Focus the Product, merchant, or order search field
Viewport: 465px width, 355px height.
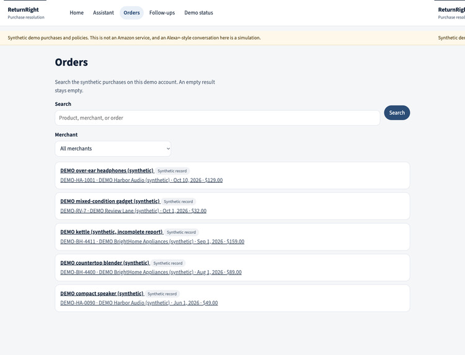(218, 118)
